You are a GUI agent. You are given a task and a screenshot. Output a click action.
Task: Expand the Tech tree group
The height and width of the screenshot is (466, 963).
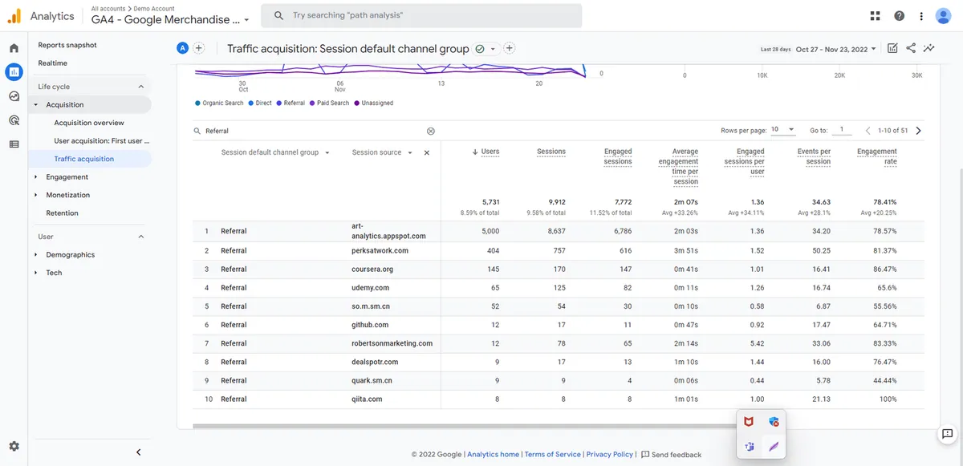35,273
